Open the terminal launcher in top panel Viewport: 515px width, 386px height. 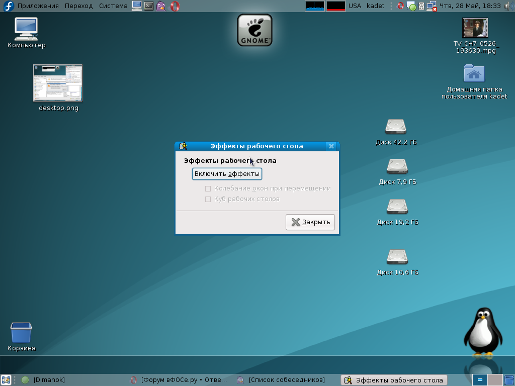click(149, 6)
